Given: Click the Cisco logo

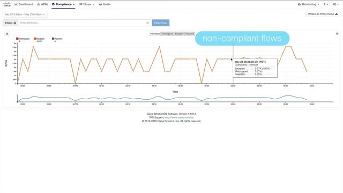Looking at the screenshot, I should tap(7, 4).
